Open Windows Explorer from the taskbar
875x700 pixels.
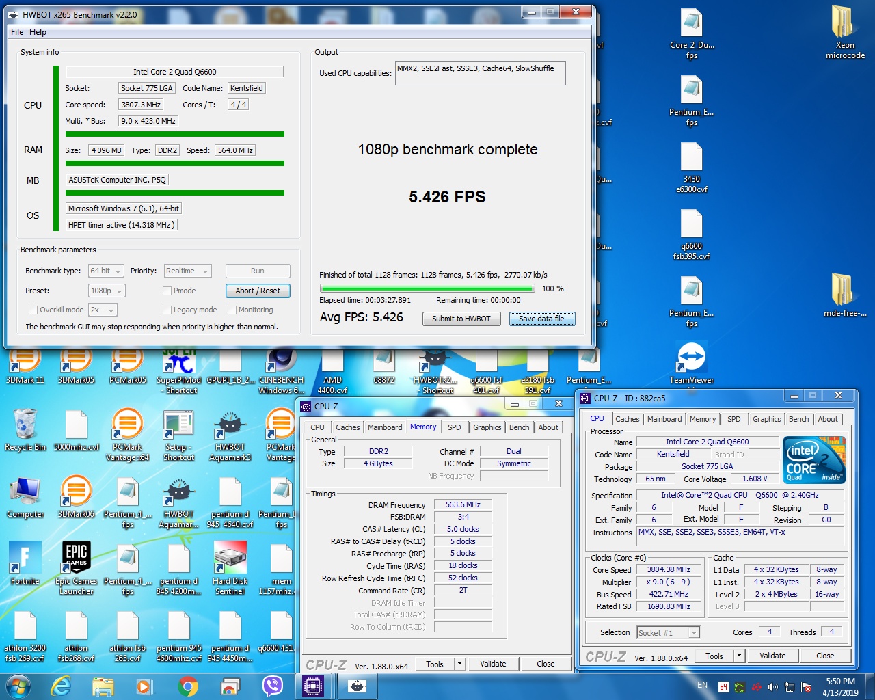click(x=103, y=686)
